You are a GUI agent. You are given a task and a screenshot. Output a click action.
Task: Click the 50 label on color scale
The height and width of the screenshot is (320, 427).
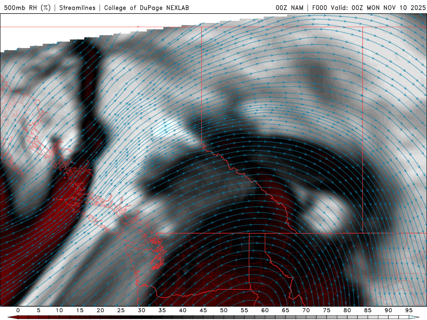coord(224,310)
